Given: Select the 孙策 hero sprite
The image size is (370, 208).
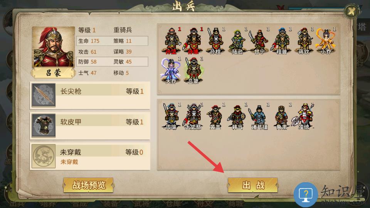Looking at the screenshot, I should 193,41.
